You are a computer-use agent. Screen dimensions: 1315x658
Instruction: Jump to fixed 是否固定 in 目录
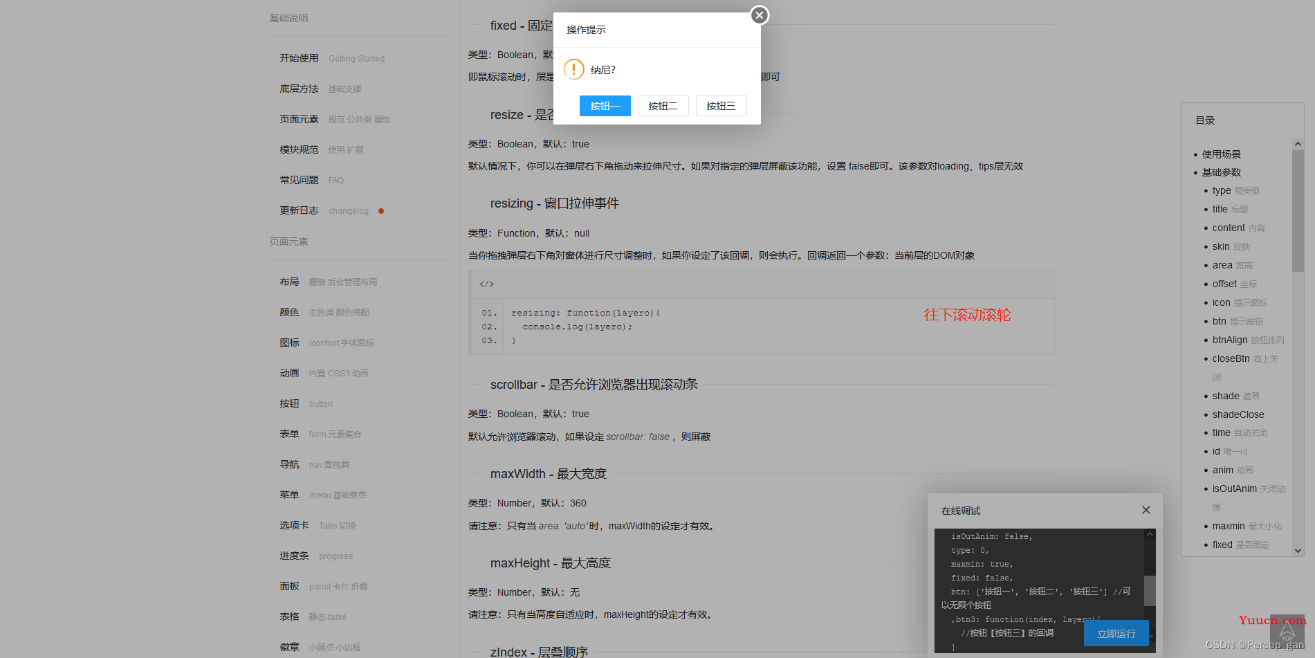(1241, 545)
